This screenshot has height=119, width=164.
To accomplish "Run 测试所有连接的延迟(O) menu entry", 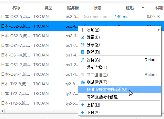I will (x=119, y=89).
